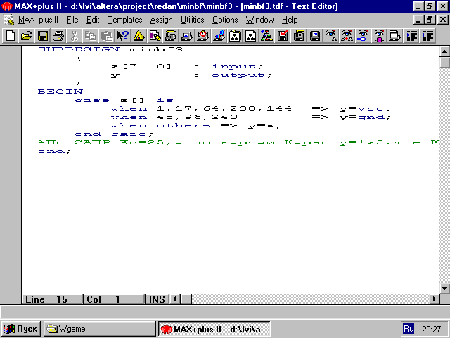The image size is (450, 338).
Task: Activate context-sensitive help arrow with question mark
Action: [x=123, y=36]
